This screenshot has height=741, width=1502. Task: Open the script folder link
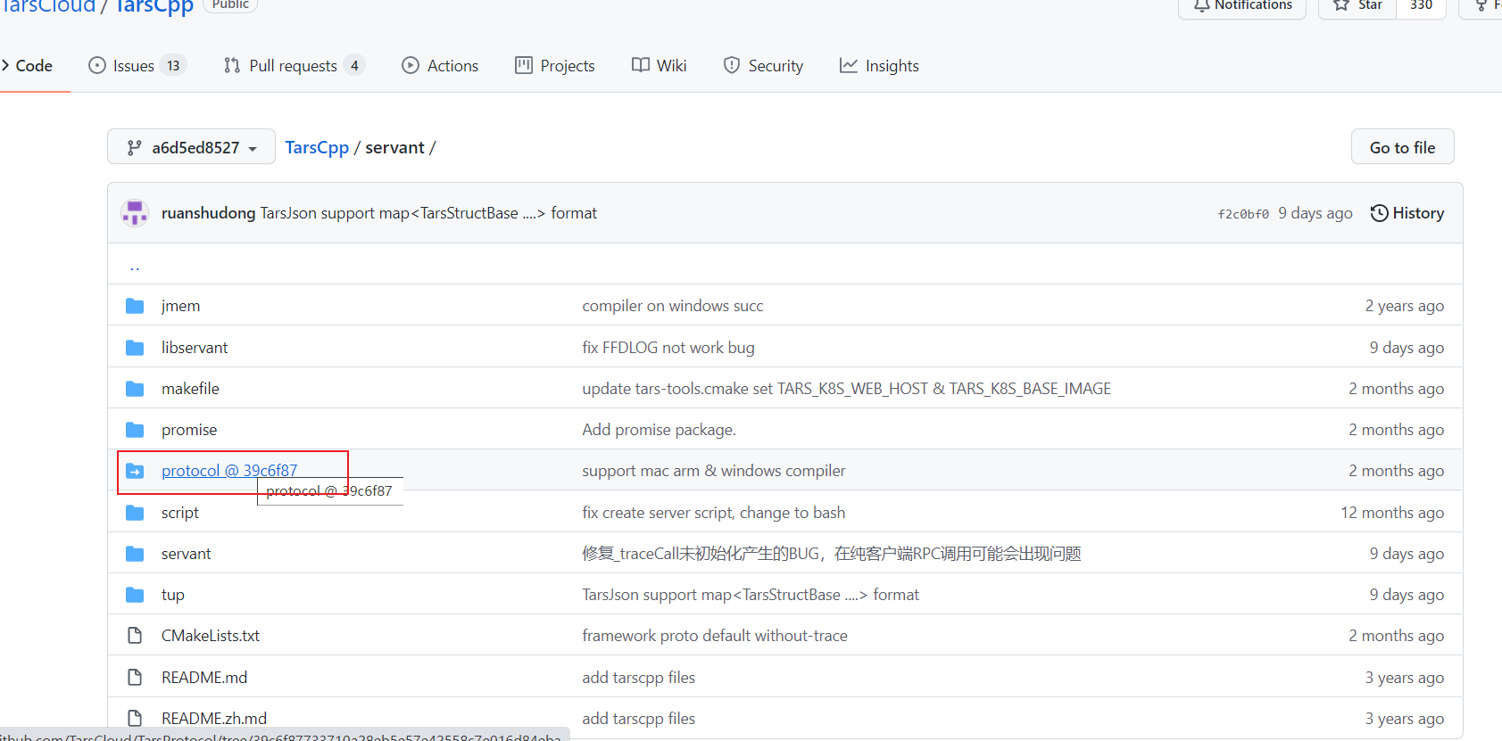click(180, 513)
